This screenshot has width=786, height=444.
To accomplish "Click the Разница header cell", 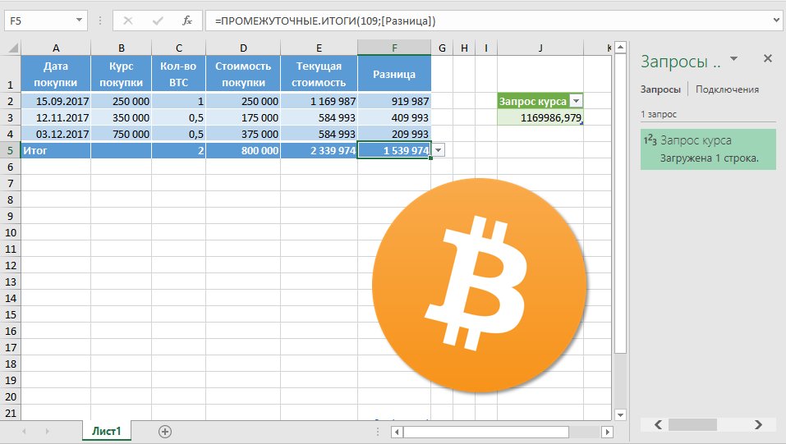I will click(394, 74).
